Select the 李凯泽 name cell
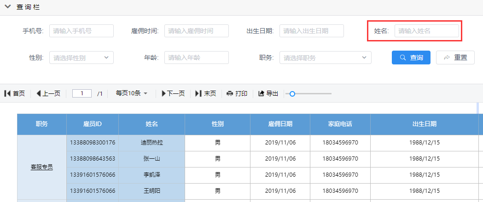 151,175
